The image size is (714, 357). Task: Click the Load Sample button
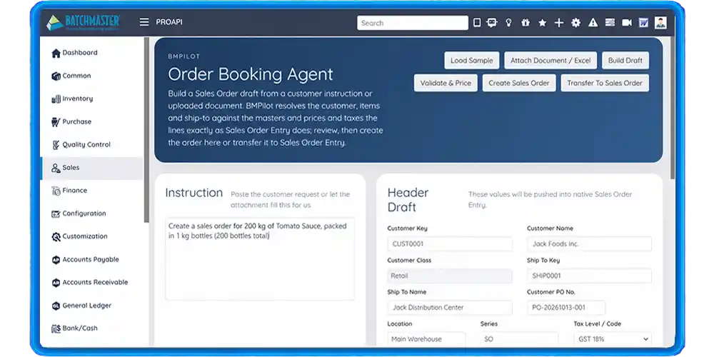tap(472, 61)
